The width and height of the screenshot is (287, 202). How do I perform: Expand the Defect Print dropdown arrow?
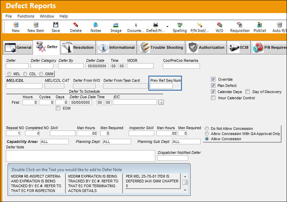point(167,27)
